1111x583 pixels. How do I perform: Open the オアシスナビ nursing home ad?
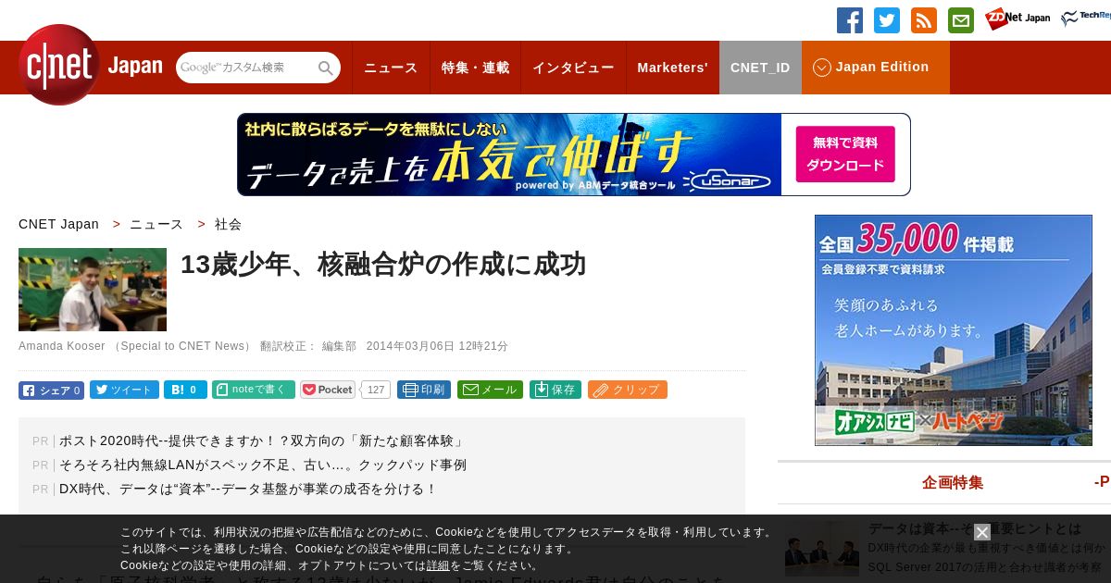click(954, 330)
